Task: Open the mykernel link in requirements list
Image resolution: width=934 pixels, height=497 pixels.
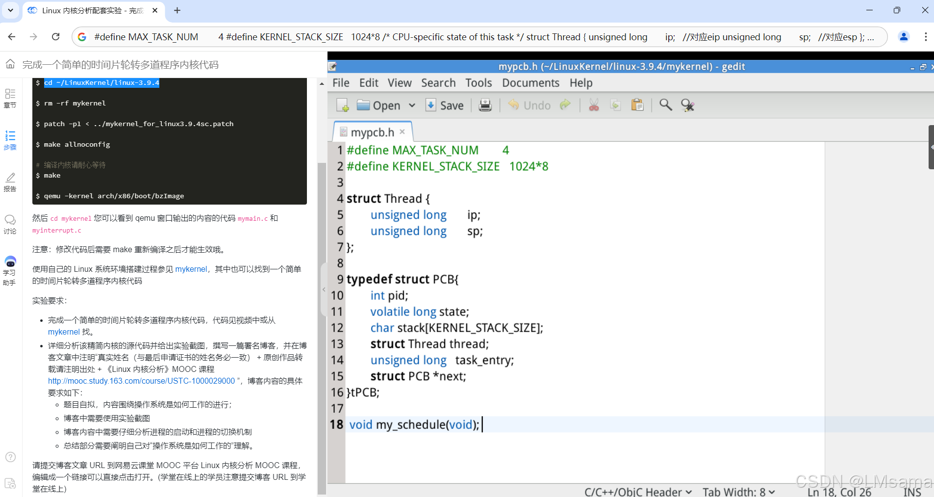Action: point(64,332)
